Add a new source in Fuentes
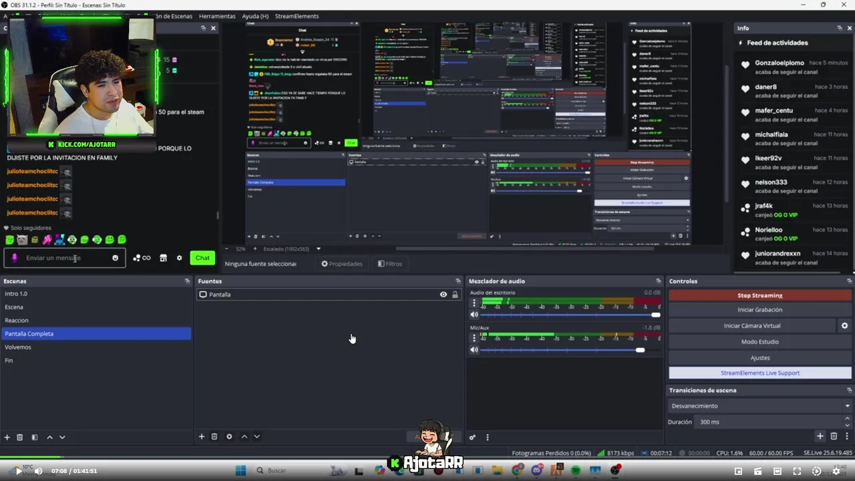The height and width of the screenshot is (481, 855). click(202, 436)
